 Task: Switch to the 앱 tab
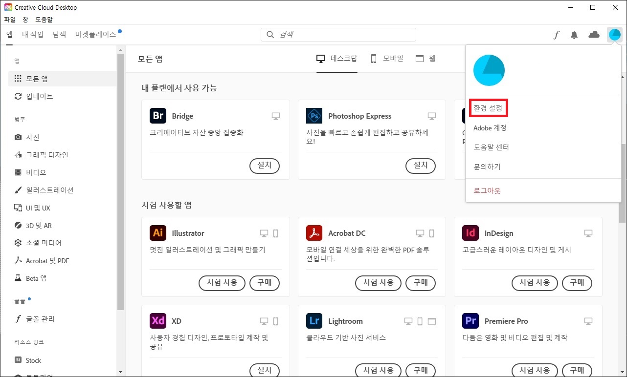click(x=9, y=34)
